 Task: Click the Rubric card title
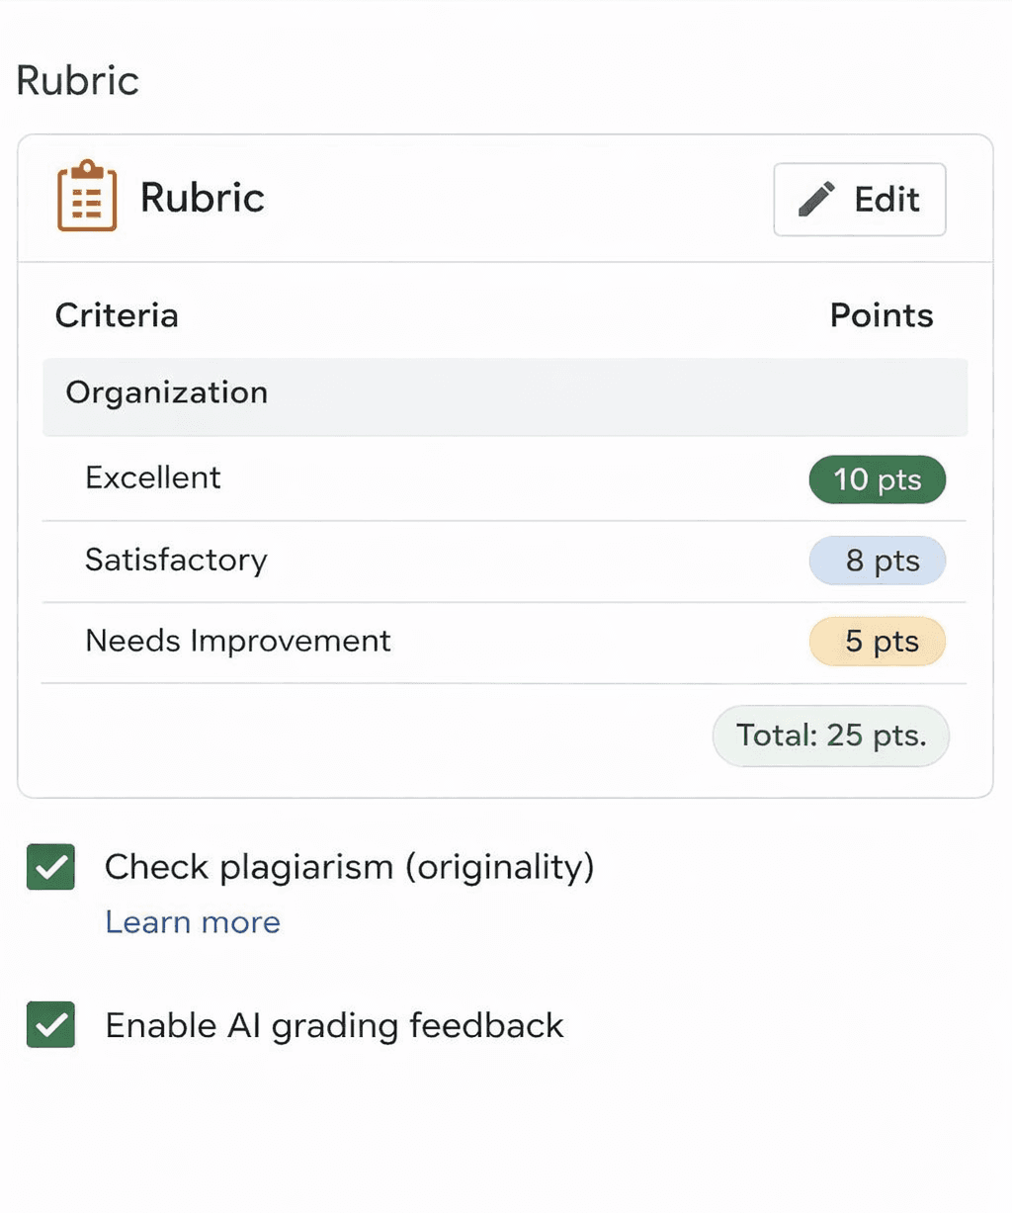click(x=202, y=198)
